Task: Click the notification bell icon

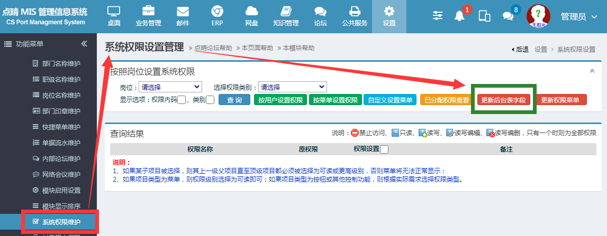Action: pyautogui.click(x=459, y=16)
